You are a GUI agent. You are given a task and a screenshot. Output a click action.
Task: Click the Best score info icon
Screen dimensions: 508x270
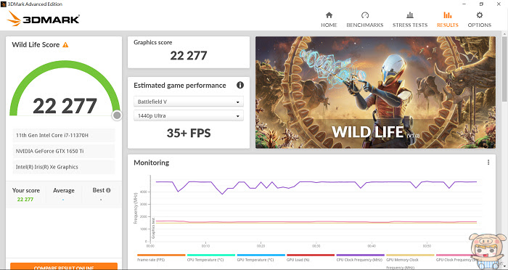coord(108,190)
